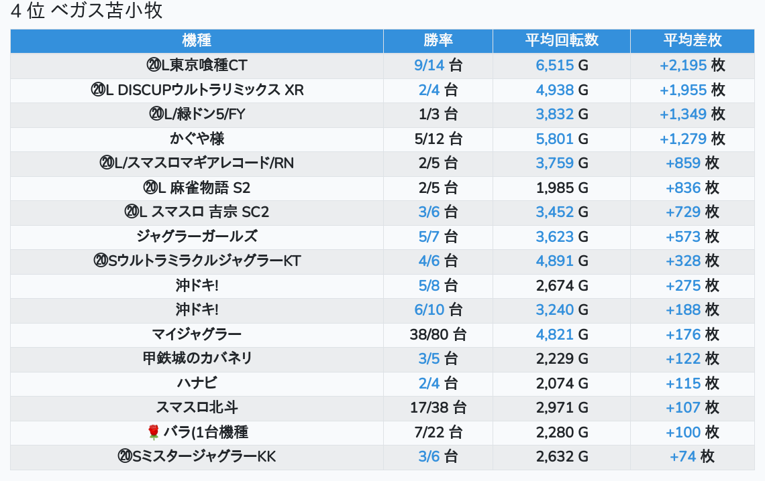Click the 機種 column header
765x481 pixels.
pyautogui.click(x=197, y=41)
